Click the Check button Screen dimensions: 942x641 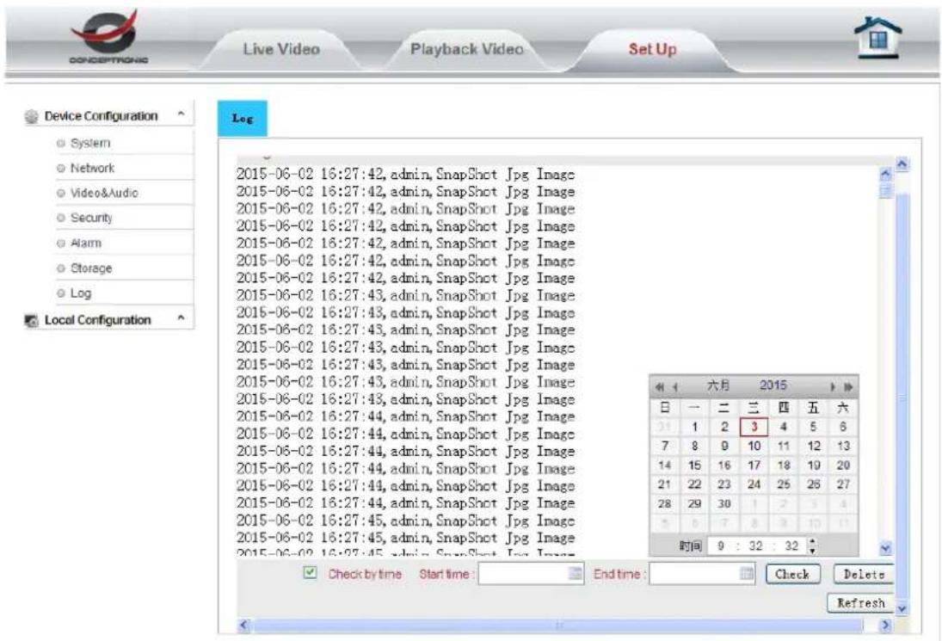click(791, 574)
